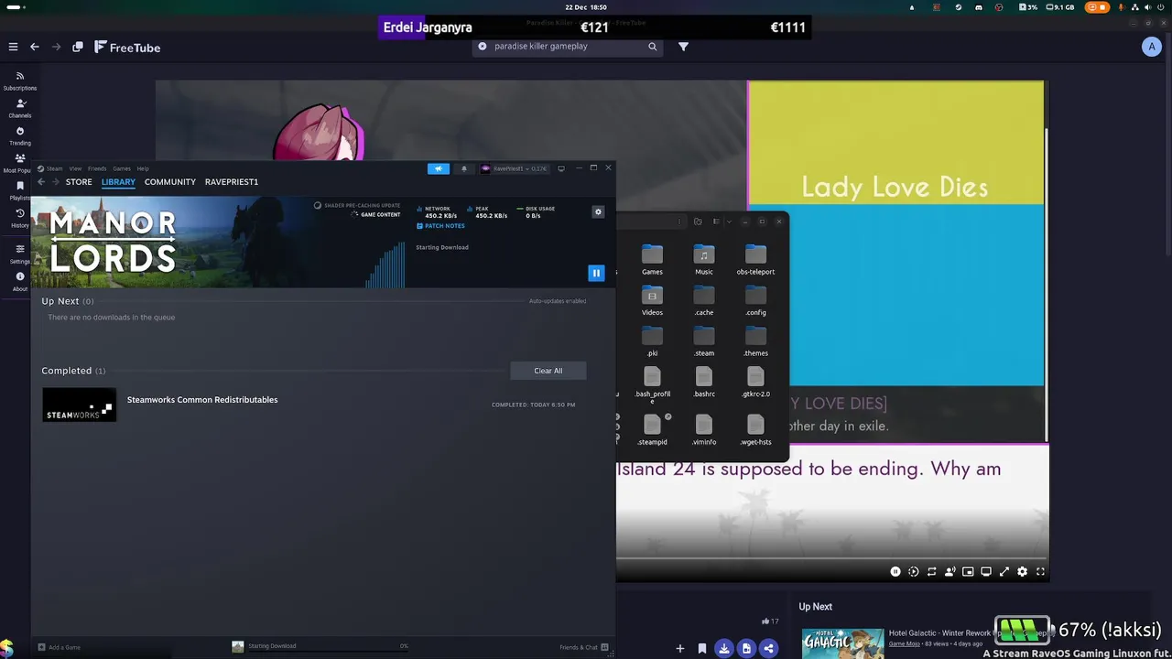Image resolution: width=1172 pixels, height=659 pixels.
Task: Open the Music folder
Action: coord(703,260)
